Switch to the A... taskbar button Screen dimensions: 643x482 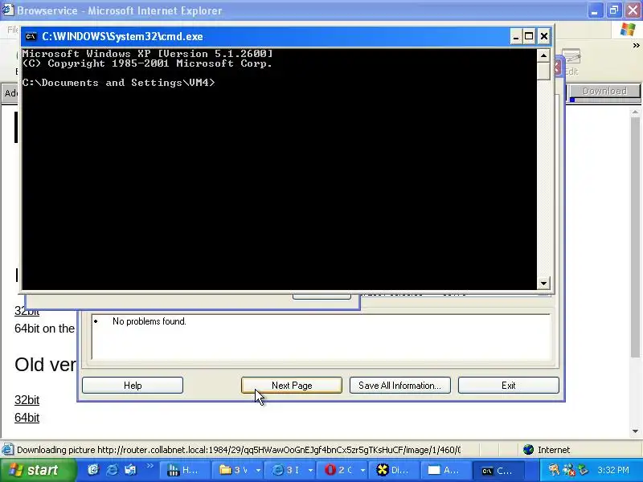point(445,470)
